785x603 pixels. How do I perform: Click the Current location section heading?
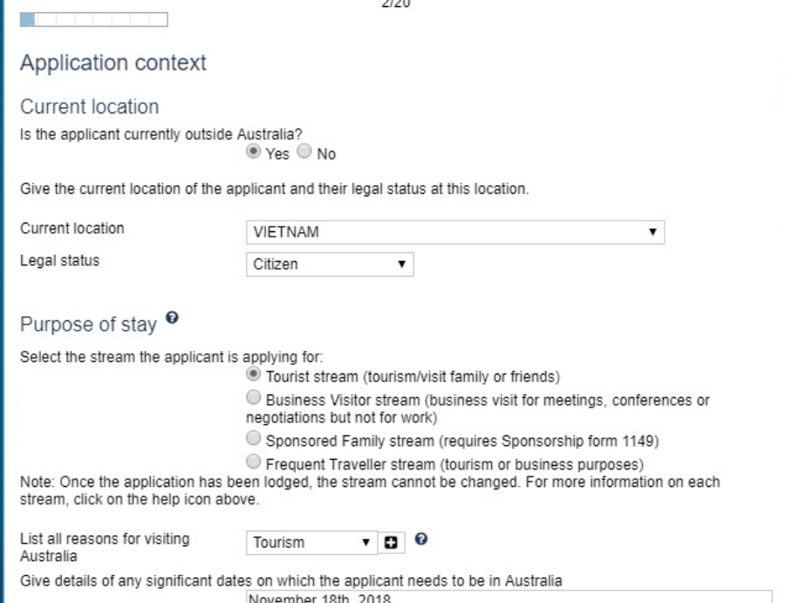89,107
